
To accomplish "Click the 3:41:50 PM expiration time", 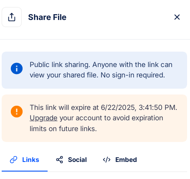I will (158, 107).
